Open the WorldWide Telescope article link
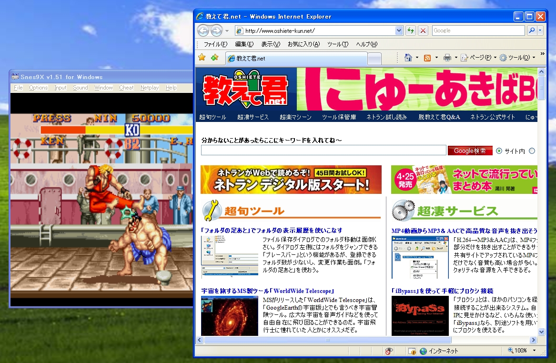The height and width of the screenshot is (363, 556). [268, 291]
